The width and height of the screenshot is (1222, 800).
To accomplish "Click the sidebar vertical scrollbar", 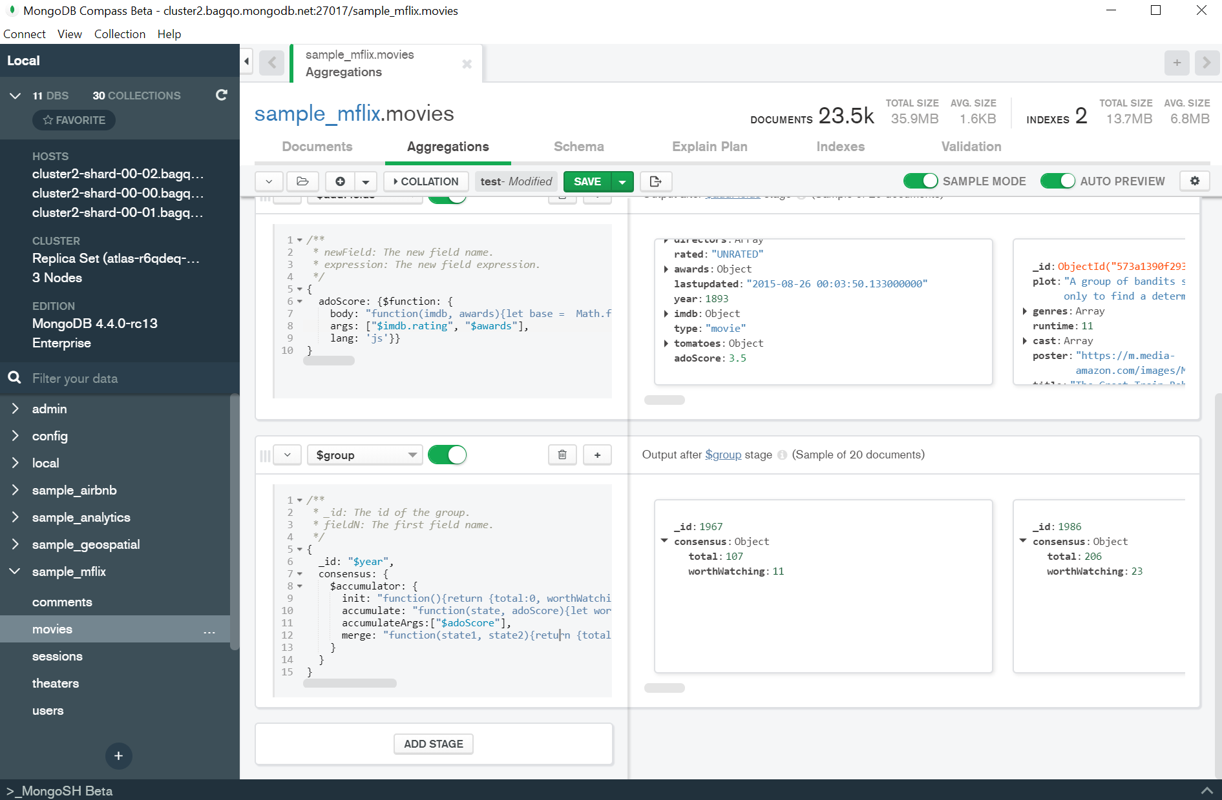I will tap(235, 521).
